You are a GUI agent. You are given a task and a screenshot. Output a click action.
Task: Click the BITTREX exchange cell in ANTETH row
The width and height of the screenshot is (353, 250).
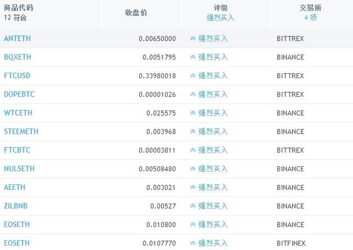[x=291, y=39]
